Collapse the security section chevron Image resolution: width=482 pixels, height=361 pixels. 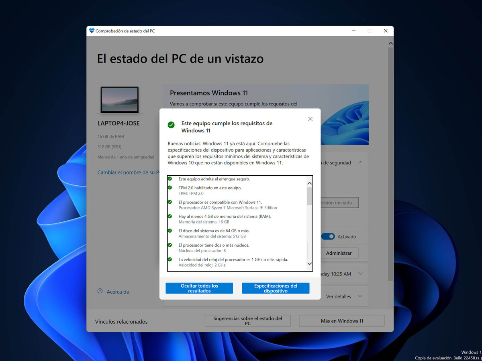[360, 162]
